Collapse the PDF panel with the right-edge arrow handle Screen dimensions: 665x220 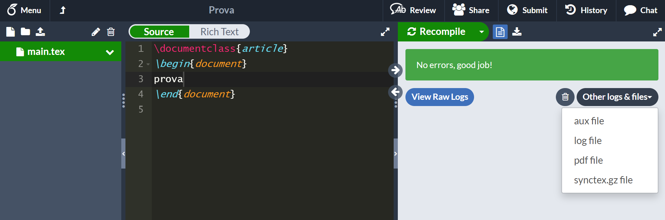coord(395,154)
